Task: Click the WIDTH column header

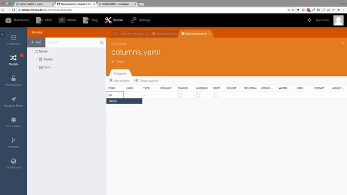Action: (283, 88)
